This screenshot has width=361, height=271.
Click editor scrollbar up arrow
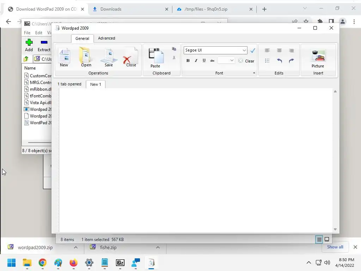click(x=335, y=91)
